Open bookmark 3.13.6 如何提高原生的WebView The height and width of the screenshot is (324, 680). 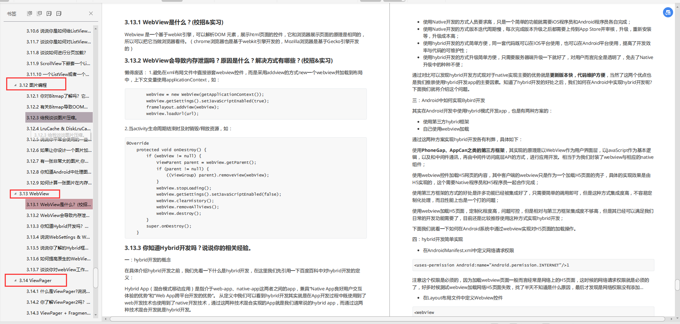tap(59, 259)
